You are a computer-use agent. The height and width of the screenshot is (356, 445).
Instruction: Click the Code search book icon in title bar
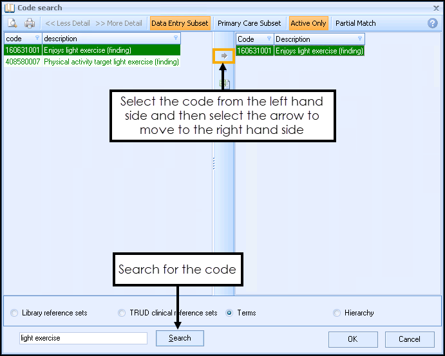(x=8, y=8)
